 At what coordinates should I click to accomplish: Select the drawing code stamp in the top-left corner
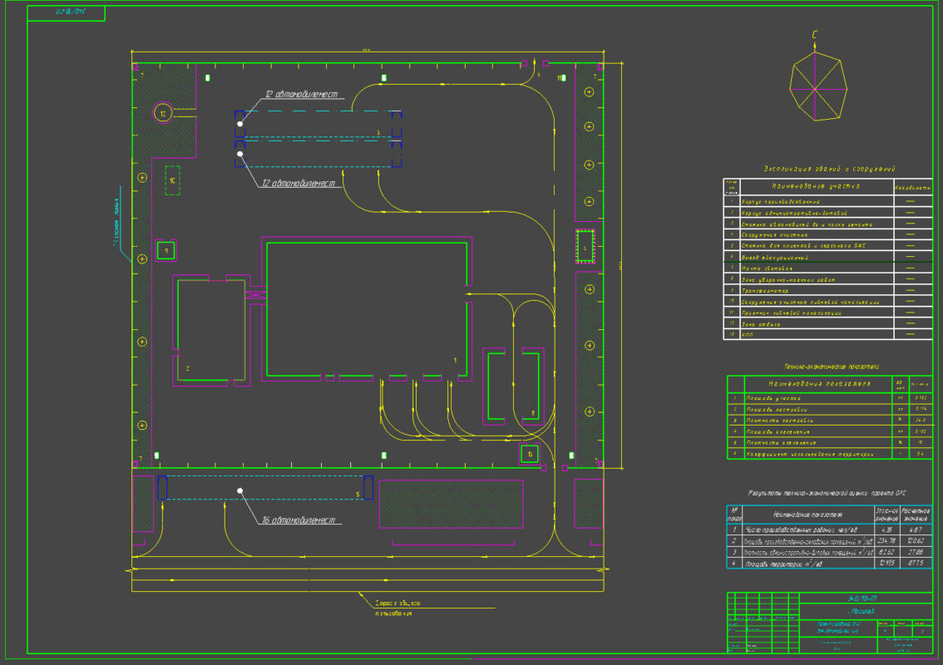click(67, 12)
